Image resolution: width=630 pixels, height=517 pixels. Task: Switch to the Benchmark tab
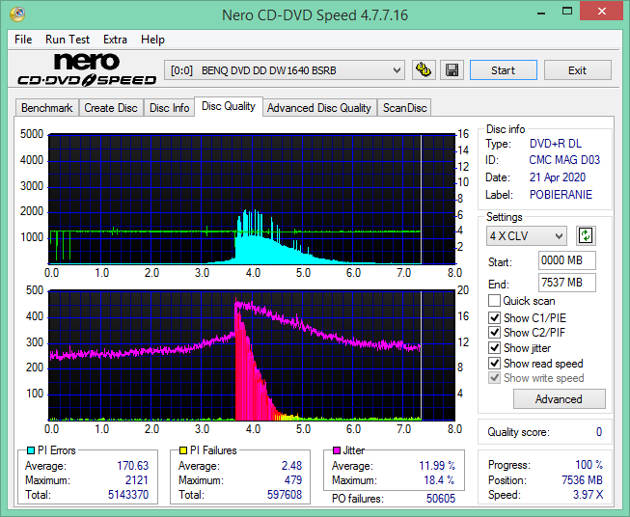click(47, 108)
